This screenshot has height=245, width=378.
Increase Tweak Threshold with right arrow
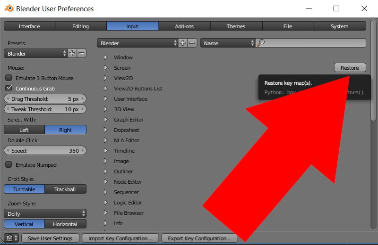click(83, 109)
